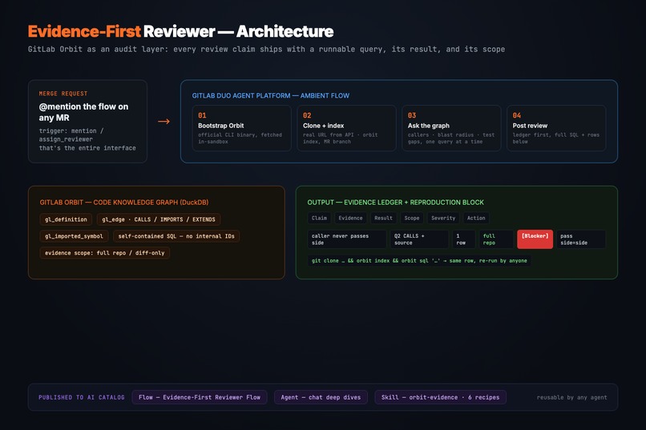
Task: Click the 'Claim' column header chip
Action: click(x=319, y=218)
